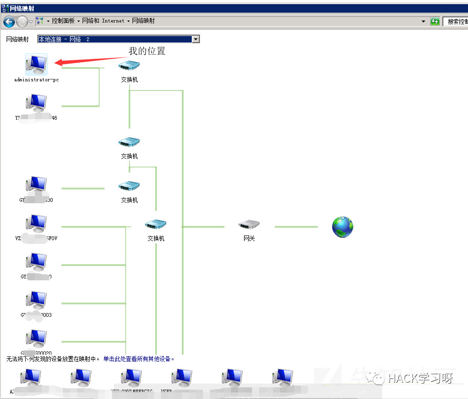468x399 pixels.
Task: Click the back navigation arrow button
Action: click(x=9, y=21)
